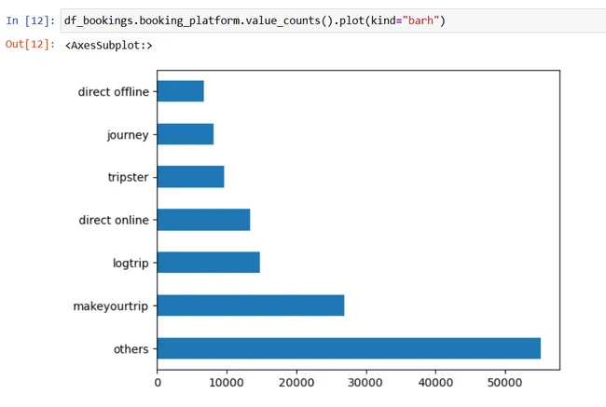Click the 20000 tick label
The image size is (606, 407).
pos(296,383)
